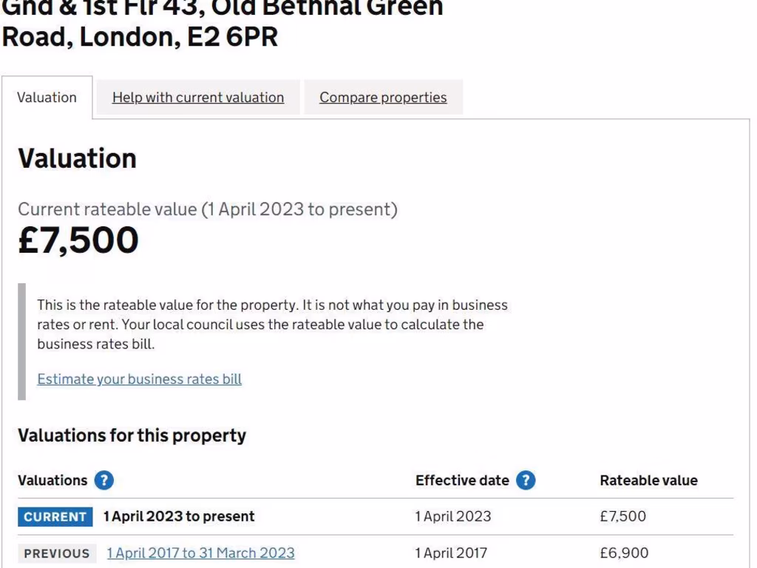Select the Valuation tab

(47, 98)
